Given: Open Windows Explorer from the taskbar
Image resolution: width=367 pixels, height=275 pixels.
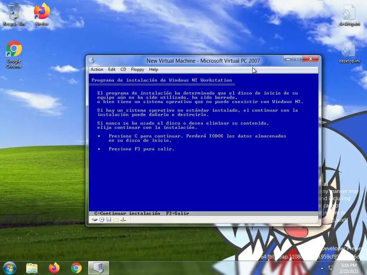Looking at the screenshot, I should click(32, 268).
